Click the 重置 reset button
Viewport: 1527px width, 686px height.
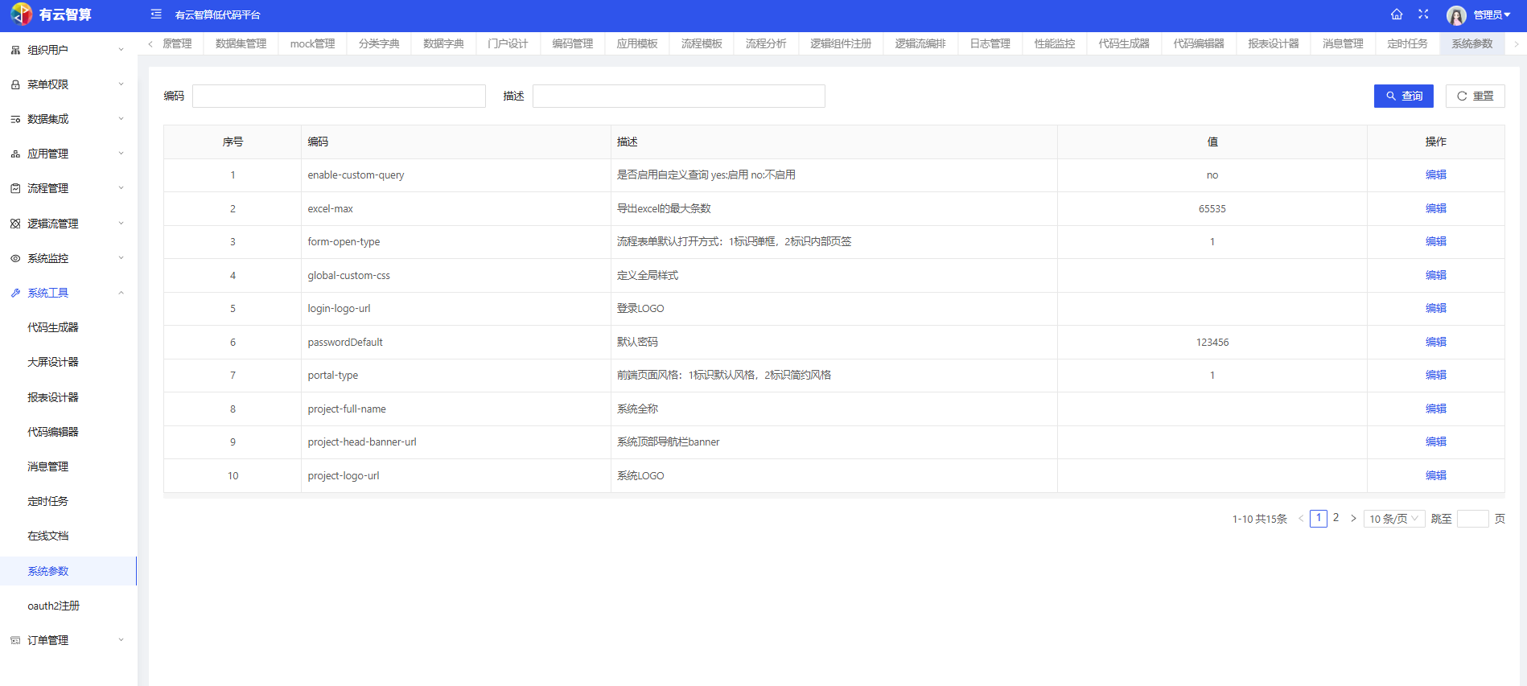tap(1475, 96)
